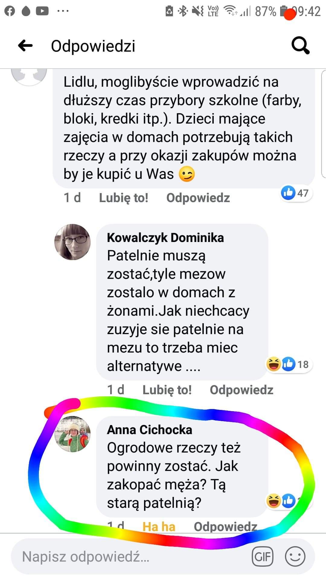Open Anna Cichocka's profile name
This screenshot has width=326, height=580.
149,430
